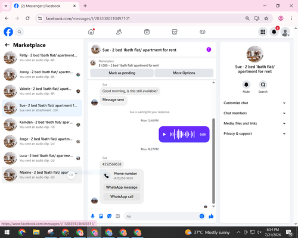Reload the page with the refresh icon
Image resolution: width=298 pixels, height=238 pixels.
click(x=27, y=18)
